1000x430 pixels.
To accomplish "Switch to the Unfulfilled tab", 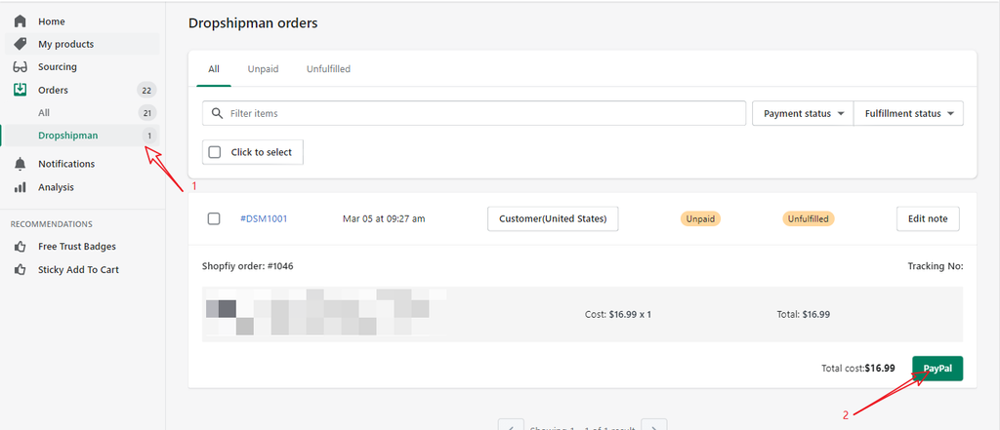I will [328, 69].
